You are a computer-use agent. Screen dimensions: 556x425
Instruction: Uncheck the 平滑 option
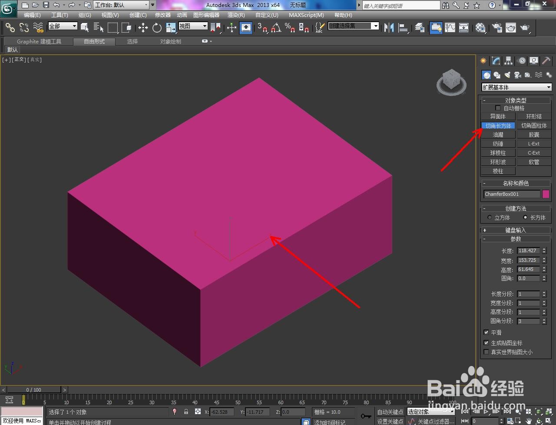486,332
